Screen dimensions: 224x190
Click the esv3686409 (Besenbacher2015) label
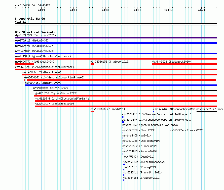click(174, 109)
